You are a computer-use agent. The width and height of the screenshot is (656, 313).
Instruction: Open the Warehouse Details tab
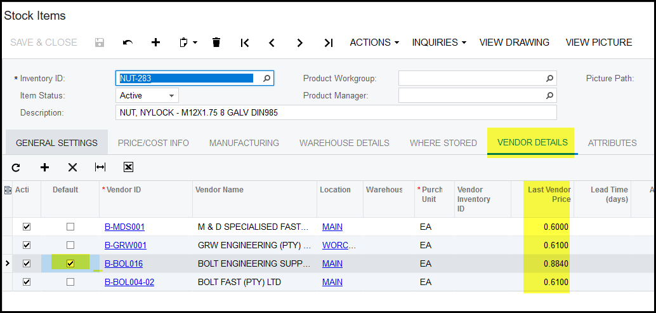(x=344, y=143)
